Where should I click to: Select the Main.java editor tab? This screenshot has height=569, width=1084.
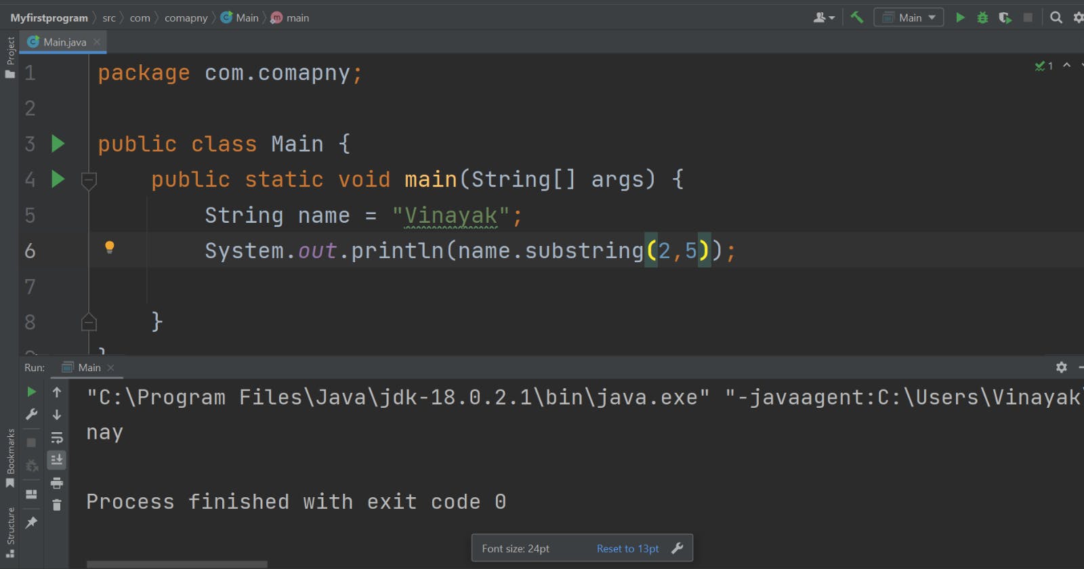64,42
